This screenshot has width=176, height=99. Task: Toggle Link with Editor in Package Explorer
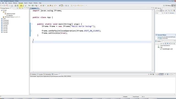pos(20,8)
